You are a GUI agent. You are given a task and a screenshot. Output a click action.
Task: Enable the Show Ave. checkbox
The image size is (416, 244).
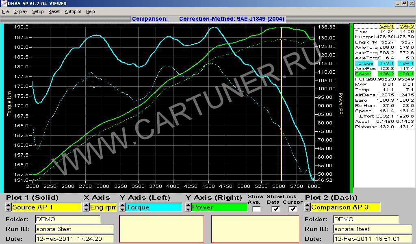click(x=256, y=209)
